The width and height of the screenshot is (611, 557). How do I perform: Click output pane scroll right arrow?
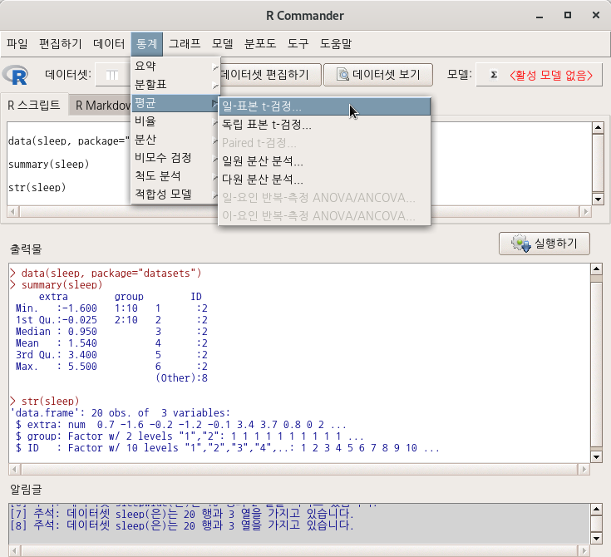pos(584,470)
